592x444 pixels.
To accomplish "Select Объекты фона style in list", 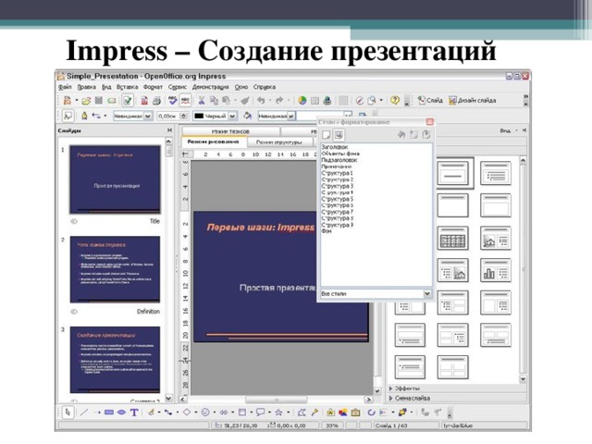I will [x=340, y=154].
